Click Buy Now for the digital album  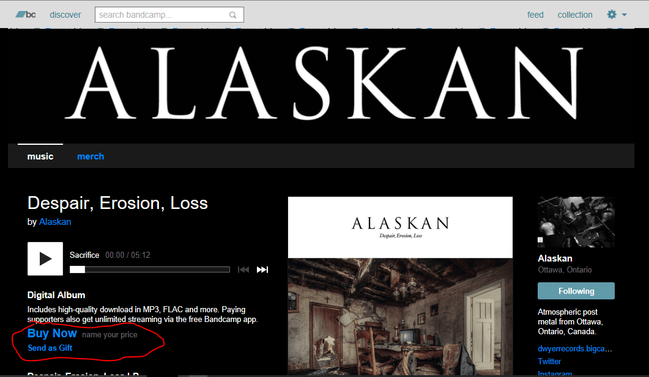[52, 333]
